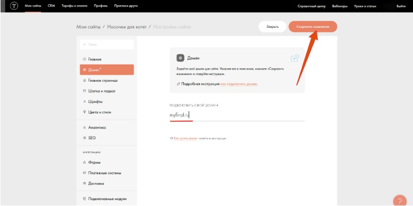Image resolution: width=413 pixels, height=206 pixels.
Task: Click the font icon next to Шрифты
Action: click(x=85, y=101)
